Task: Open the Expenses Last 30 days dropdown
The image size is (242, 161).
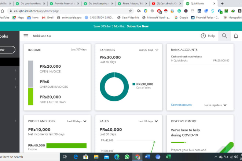Action: click(148, 50)
